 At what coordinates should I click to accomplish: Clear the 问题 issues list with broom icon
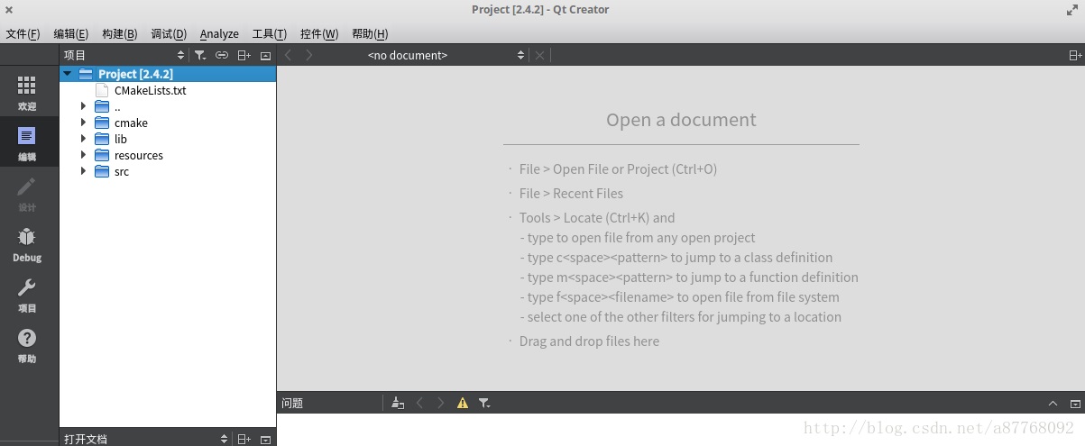pyautogui.click(x=398, y=403)
